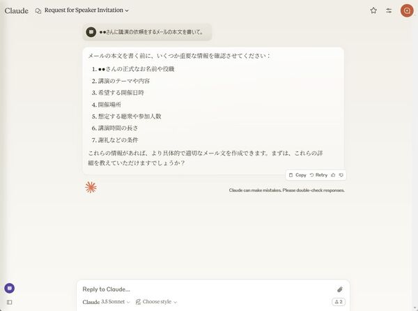418x311 pixels.
Task: Click the badge showing 2 in the reply box
Action: [x=339, y=302]
